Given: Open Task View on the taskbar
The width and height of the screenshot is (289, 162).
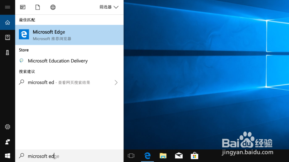Looking at the screenshot, I should point(131,156).
